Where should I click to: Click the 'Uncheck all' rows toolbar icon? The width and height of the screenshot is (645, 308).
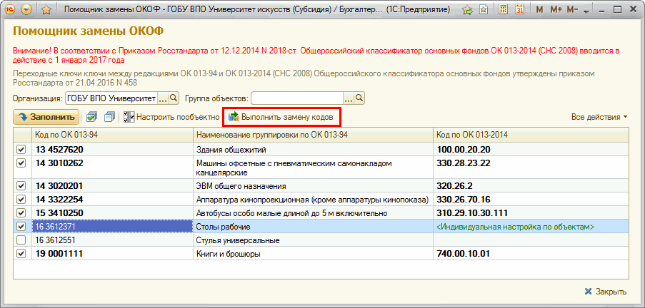109,116
